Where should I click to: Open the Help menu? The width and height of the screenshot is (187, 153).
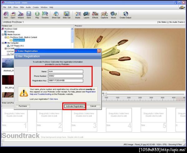(51, 7)
